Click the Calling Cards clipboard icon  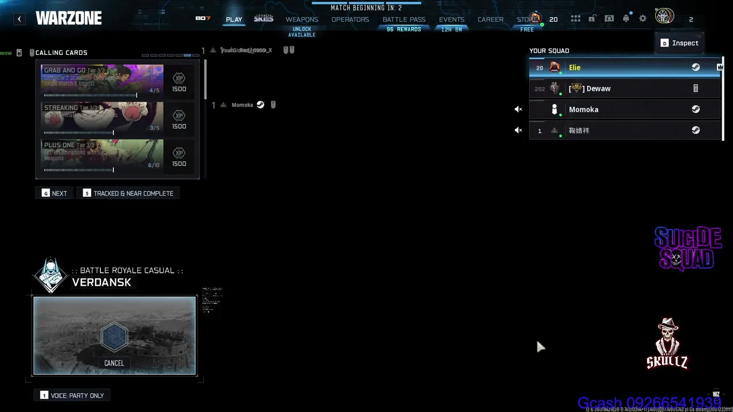[19, 53]
